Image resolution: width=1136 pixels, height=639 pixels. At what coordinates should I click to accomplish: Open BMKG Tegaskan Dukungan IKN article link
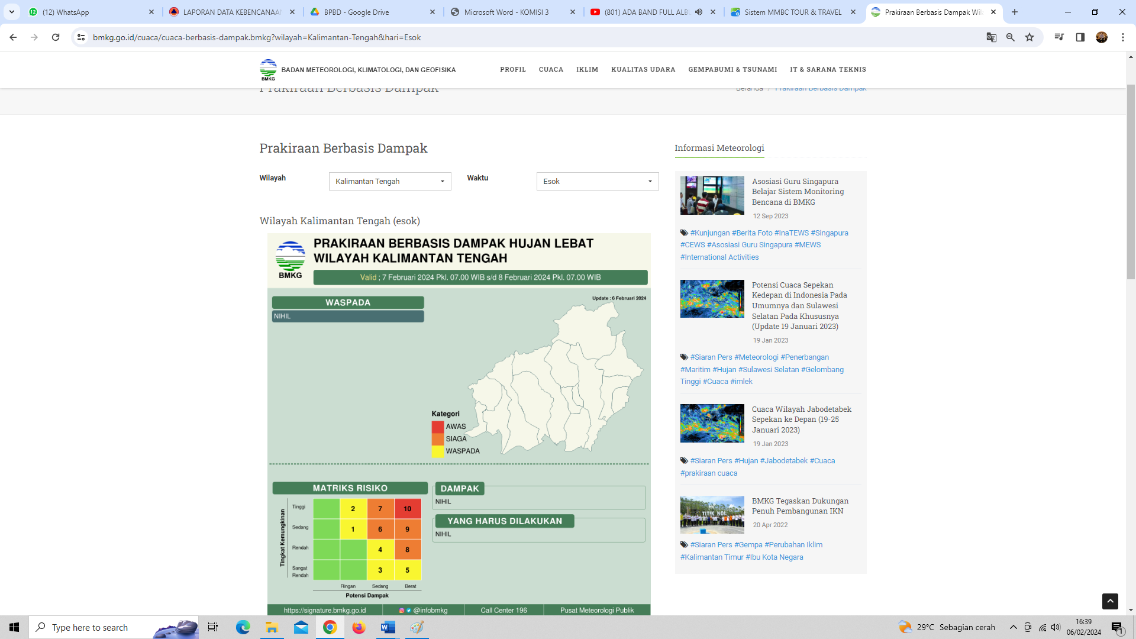click(x=800, y=506)
